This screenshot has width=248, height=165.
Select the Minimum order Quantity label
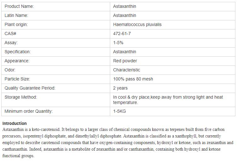[29, 111]
